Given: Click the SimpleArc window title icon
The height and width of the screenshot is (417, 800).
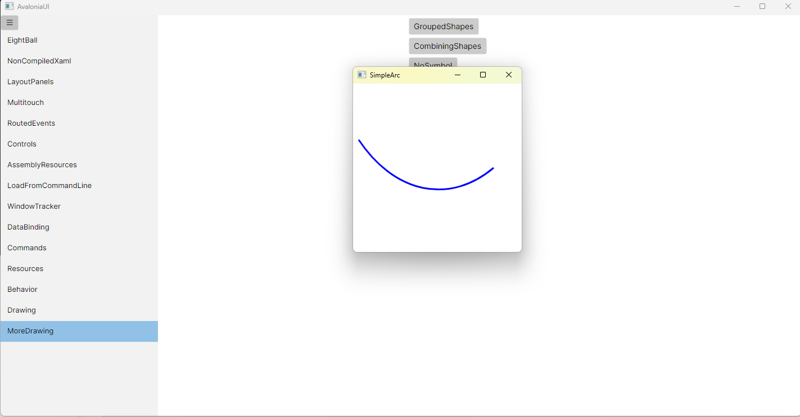Looking at the screenshot, I should tap(362, 75).
